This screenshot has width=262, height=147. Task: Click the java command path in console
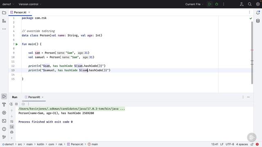(x=72, y=109)
